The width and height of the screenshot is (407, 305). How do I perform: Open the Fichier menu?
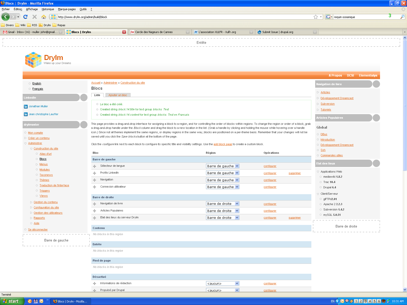click(6, 9)
